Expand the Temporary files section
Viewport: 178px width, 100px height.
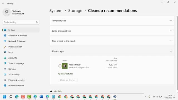[112, 21]
